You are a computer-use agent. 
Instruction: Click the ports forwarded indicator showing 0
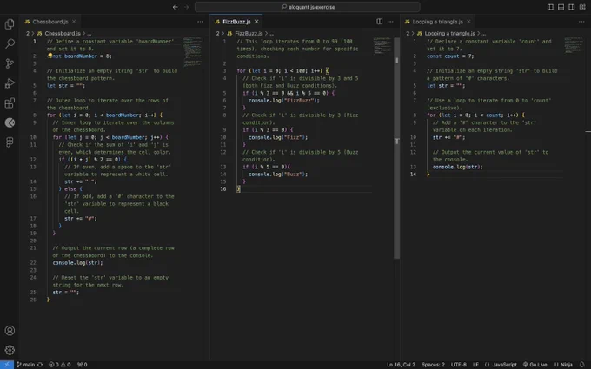coord(83,365)
